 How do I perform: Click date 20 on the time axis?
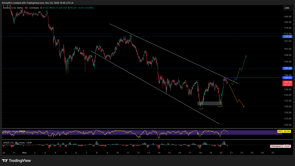click(221, 152)
